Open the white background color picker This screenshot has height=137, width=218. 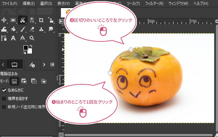(x=31, y=52)
